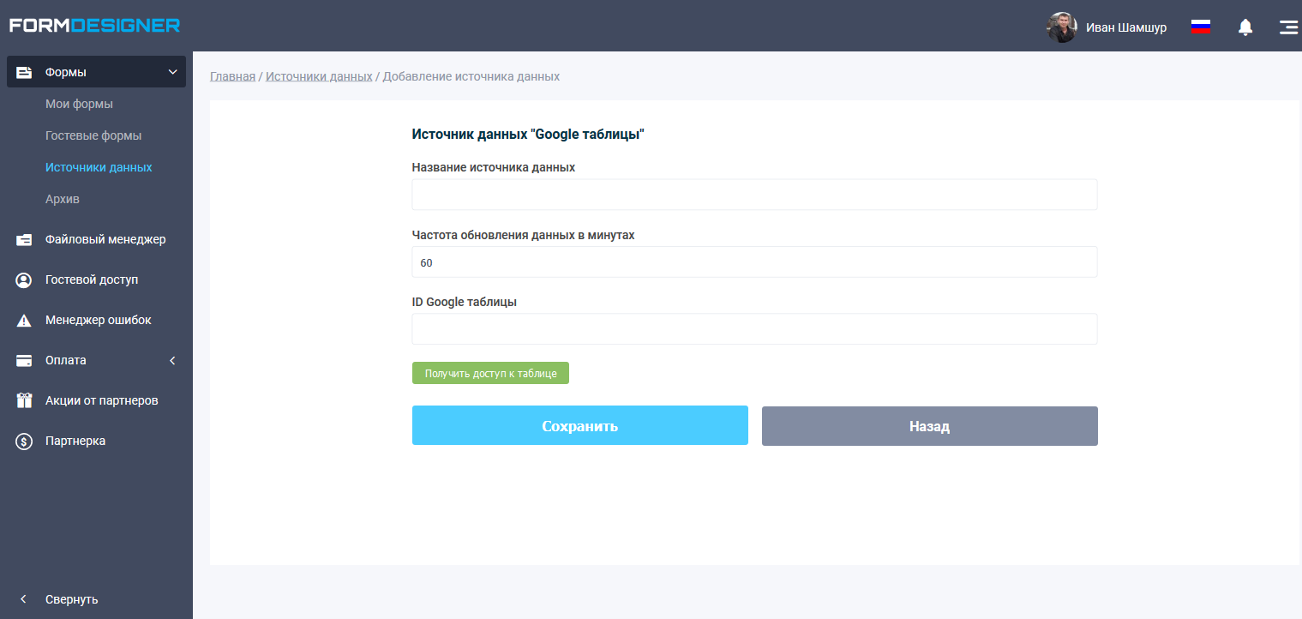Screen dimensions: 1302x619
Task: Click the Формы folder icon
Action: click(23, 72)
